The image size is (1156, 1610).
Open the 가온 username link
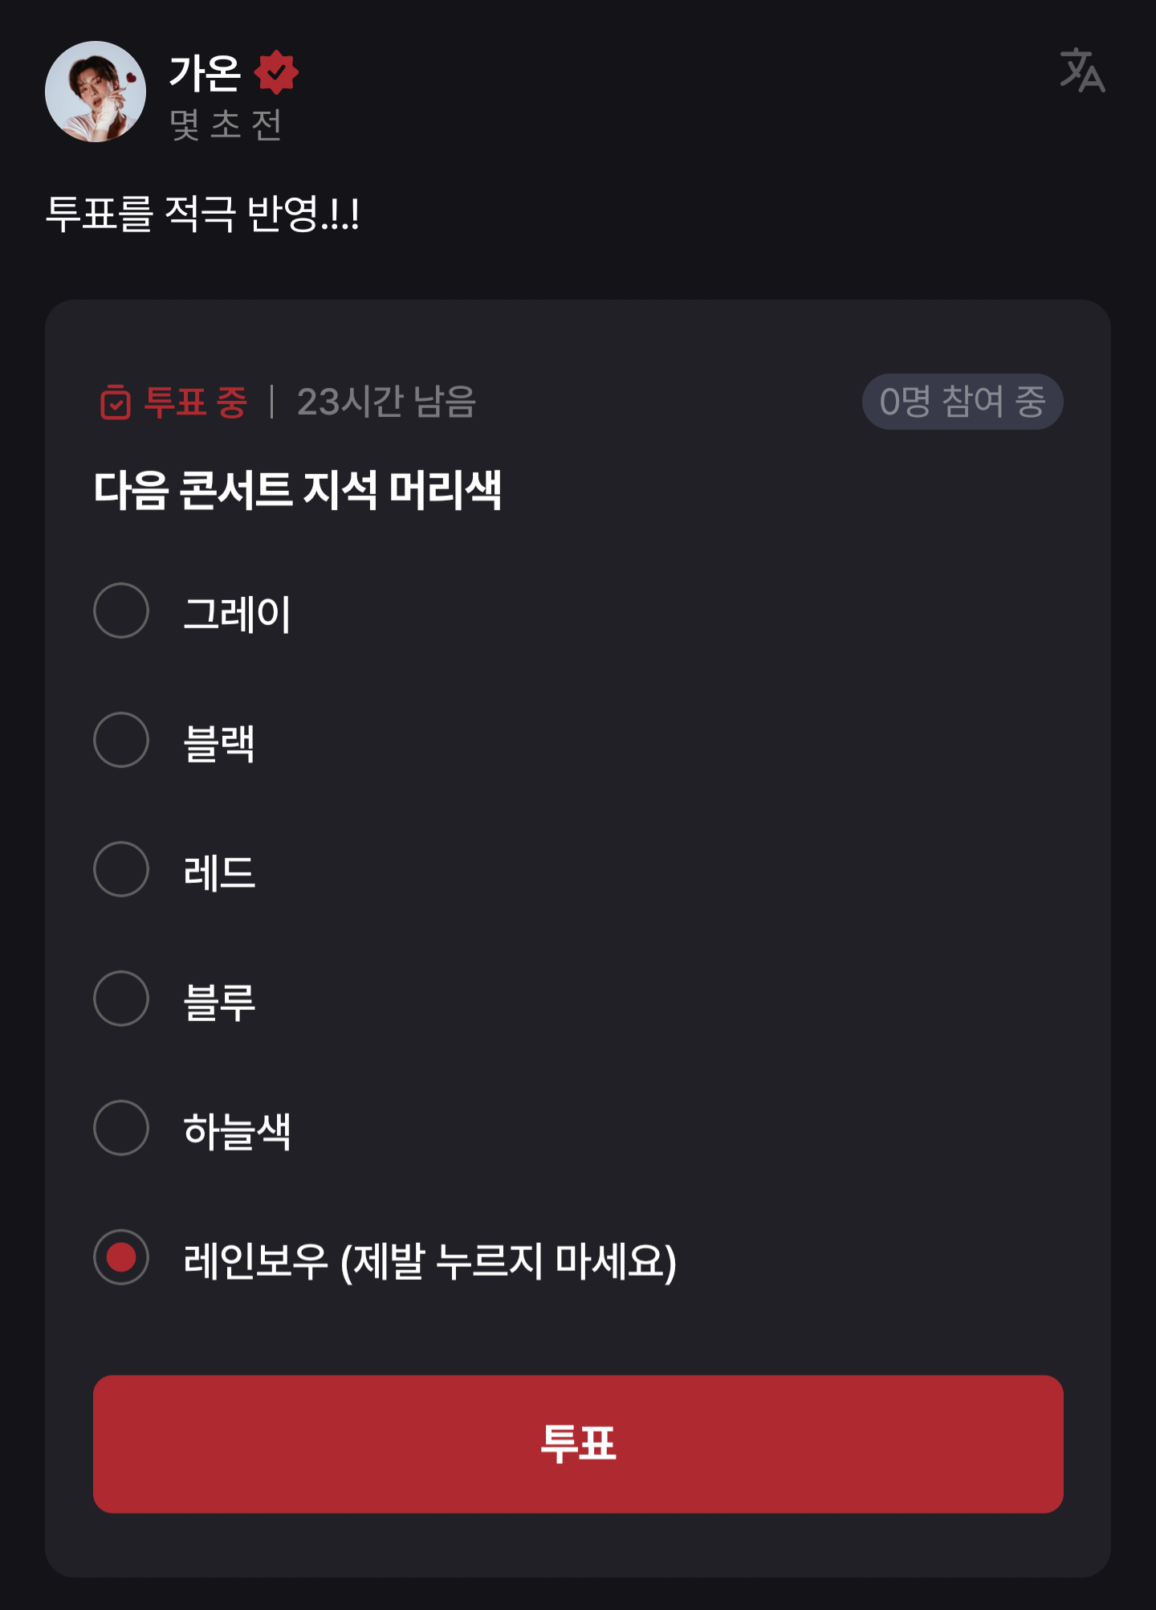click(x=206, y=73)
